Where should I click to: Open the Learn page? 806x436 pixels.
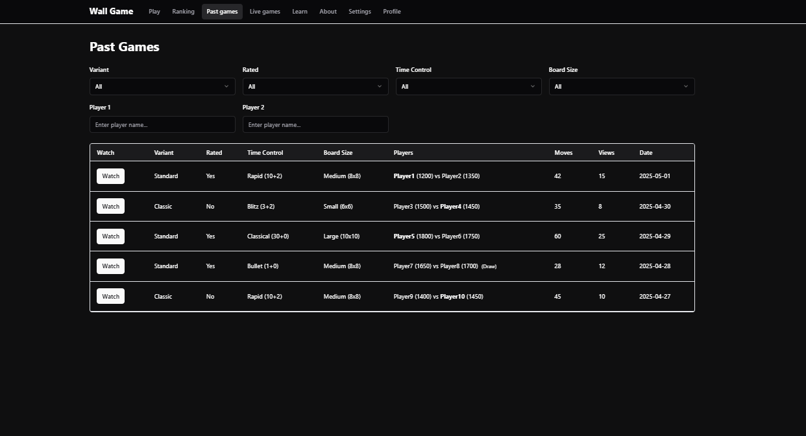tap(300, 12)
